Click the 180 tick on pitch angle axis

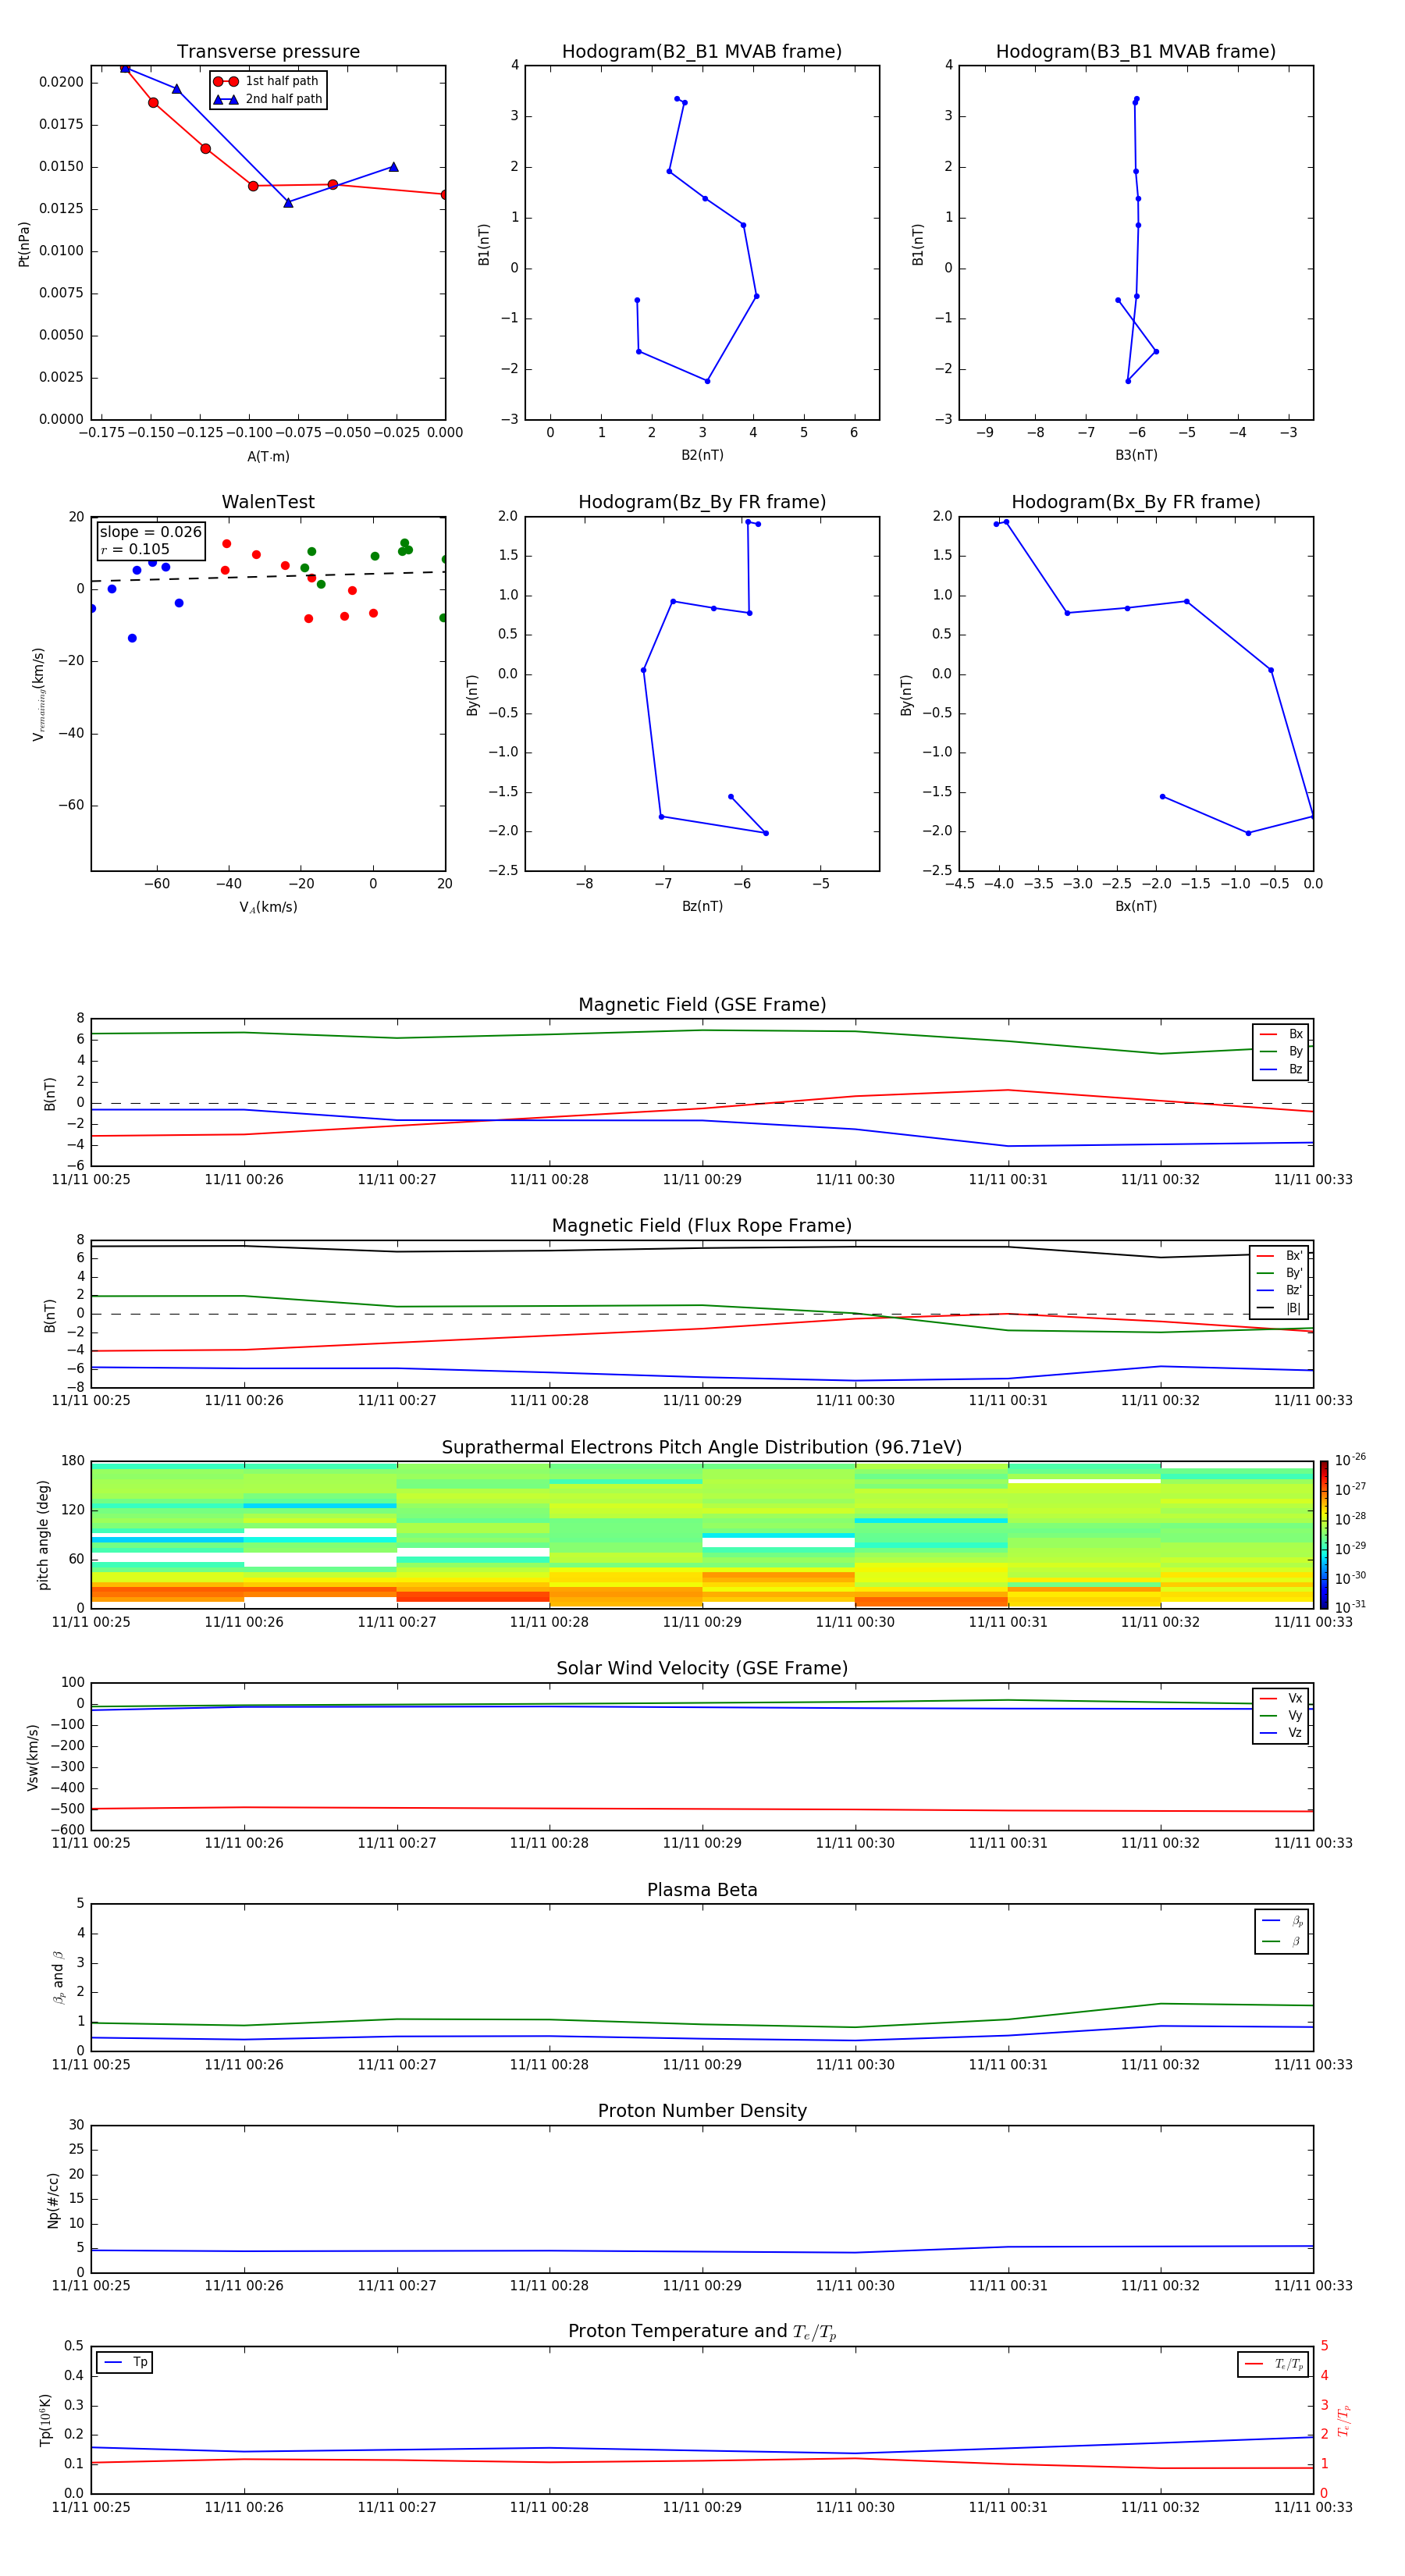(x=73, y=1461)
